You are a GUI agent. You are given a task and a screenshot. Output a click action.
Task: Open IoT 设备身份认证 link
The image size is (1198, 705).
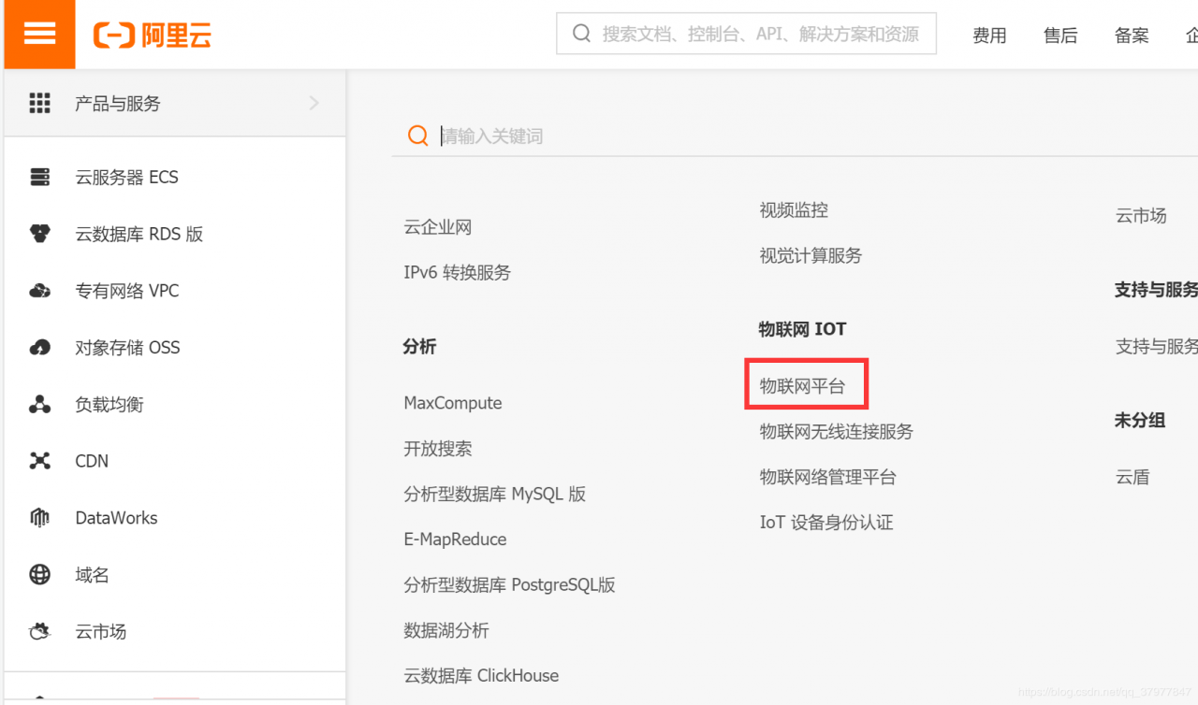click(826, 523)
